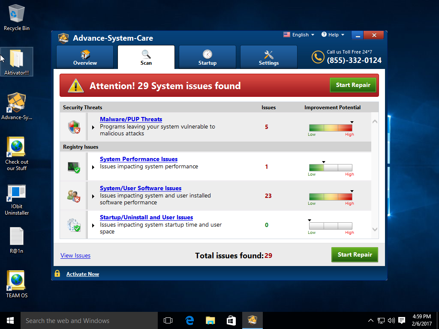This screenshot has width=439, height=329.
Task: Click the phone icon beside toll-free number
Action: [x=318, y=57]
